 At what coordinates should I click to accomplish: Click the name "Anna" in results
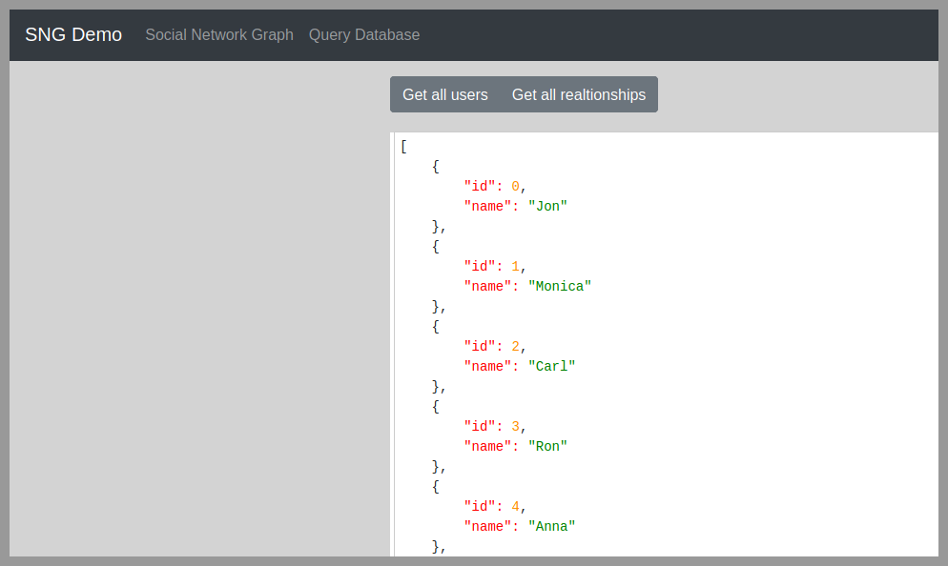pos(552,526)
